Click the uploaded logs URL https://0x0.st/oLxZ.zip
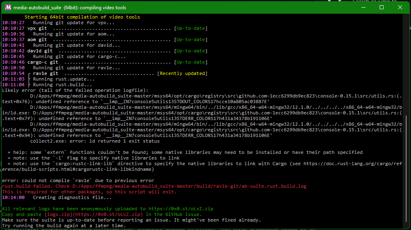The image size is (411, 230). click(x=181, y=209)
